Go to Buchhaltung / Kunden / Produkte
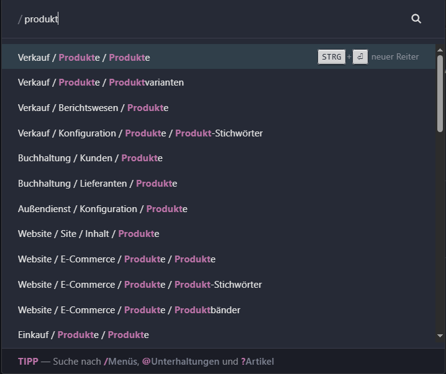 [90, 158]
